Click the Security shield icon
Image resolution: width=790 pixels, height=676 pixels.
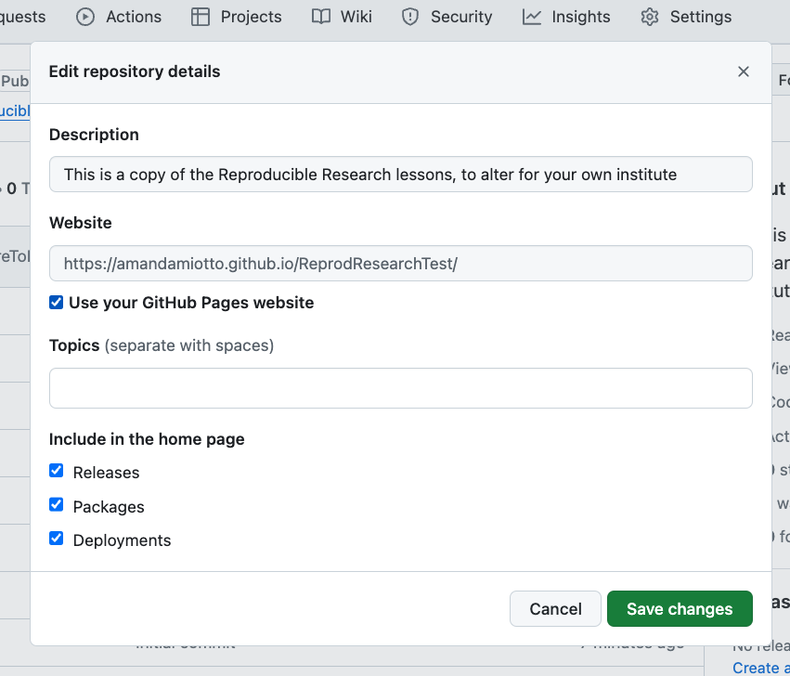[410, 17]
